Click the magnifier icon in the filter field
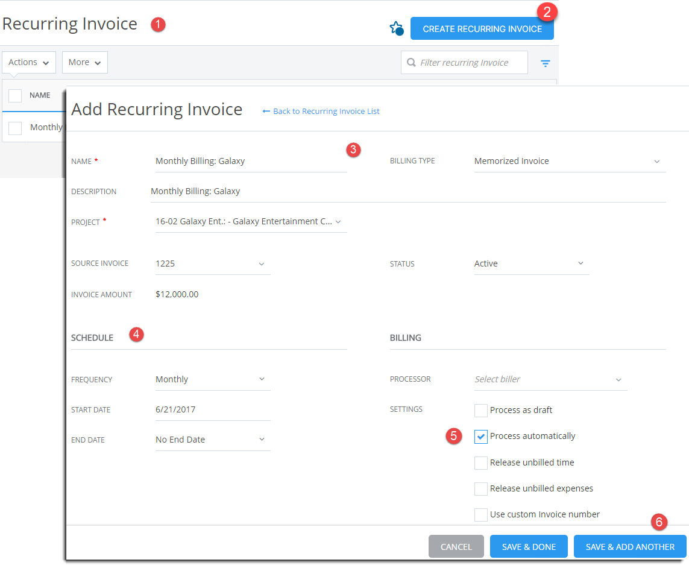The width and height of the screenshot is (689, 565). (411, 63)
